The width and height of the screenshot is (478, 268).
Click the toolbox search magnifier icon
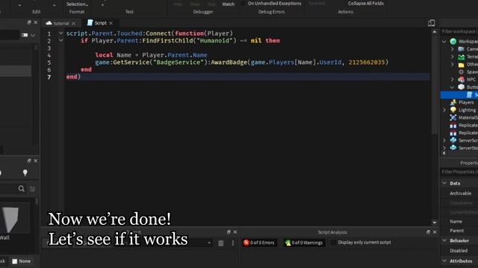22,188
